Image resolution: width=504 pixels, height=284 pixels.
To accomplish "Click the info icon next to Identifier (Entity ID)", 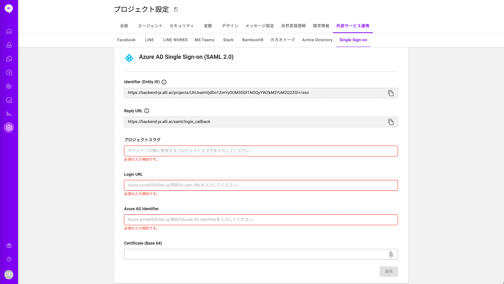I will point(164,82).
